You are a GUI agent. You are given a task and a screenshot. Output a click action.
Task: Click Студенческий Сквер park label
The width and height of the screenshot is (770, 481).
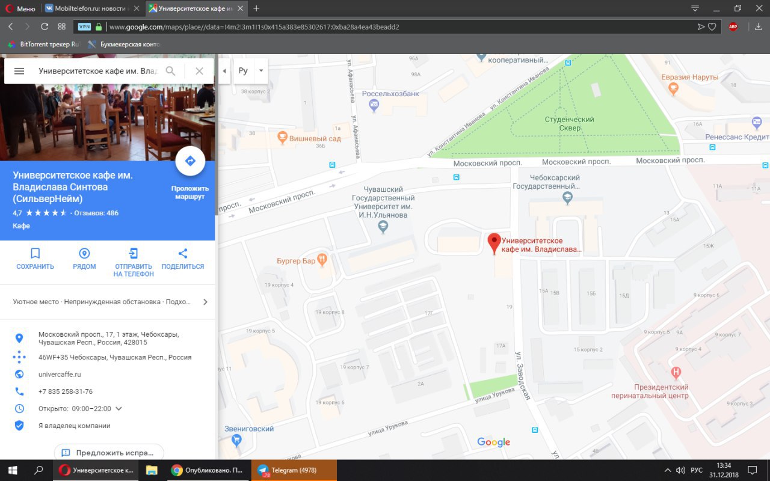pyautogui.click(x=569, y=123)
